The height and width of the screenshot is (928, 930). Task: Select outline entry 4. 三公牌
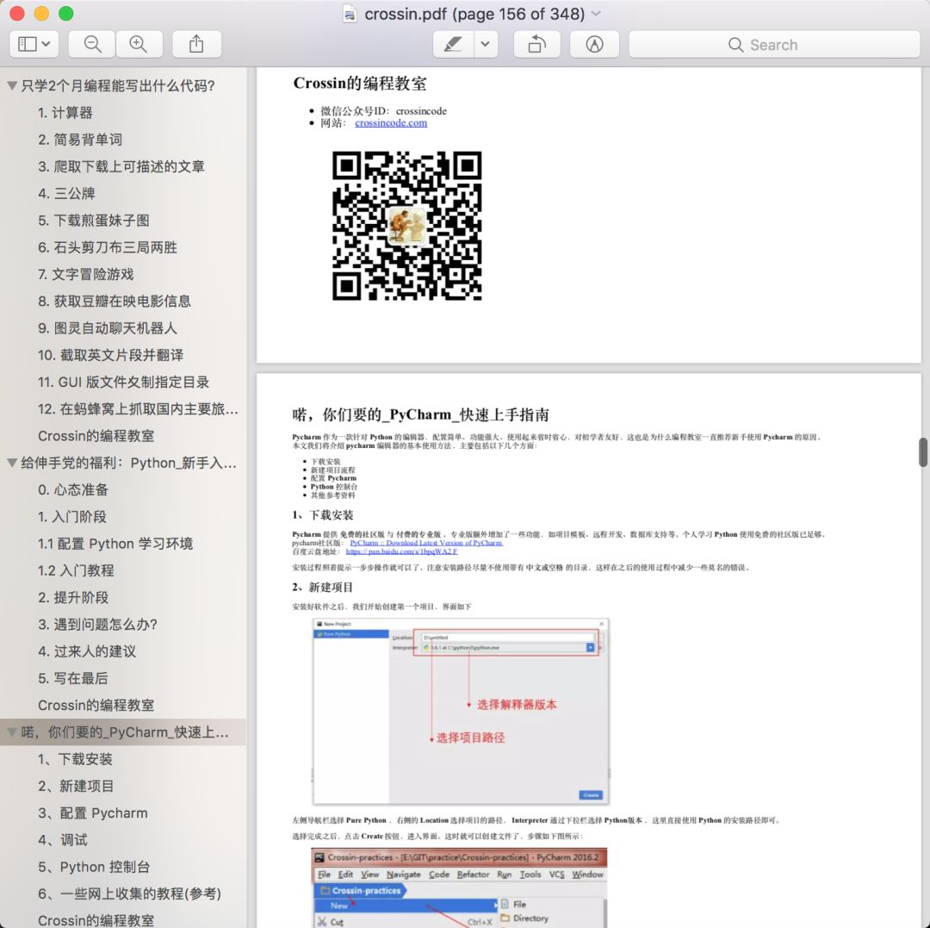click(66, 193)
